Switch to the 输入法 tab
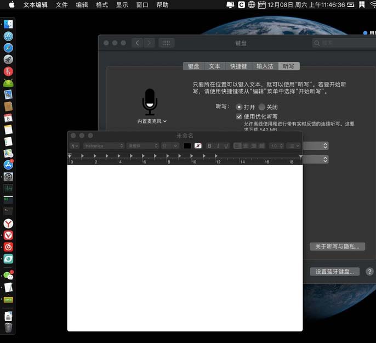 [265, 66]
